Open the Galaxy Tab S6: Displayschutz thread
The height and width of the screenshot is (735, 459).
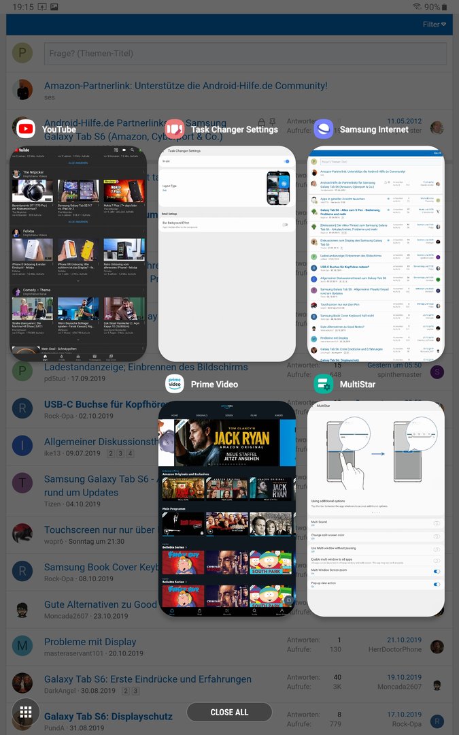click(108, 716)
